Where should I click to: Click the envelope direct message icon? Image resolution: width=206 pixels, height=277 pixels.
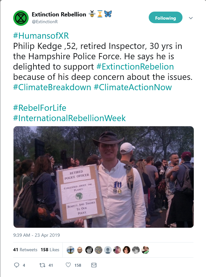point(94,265)
